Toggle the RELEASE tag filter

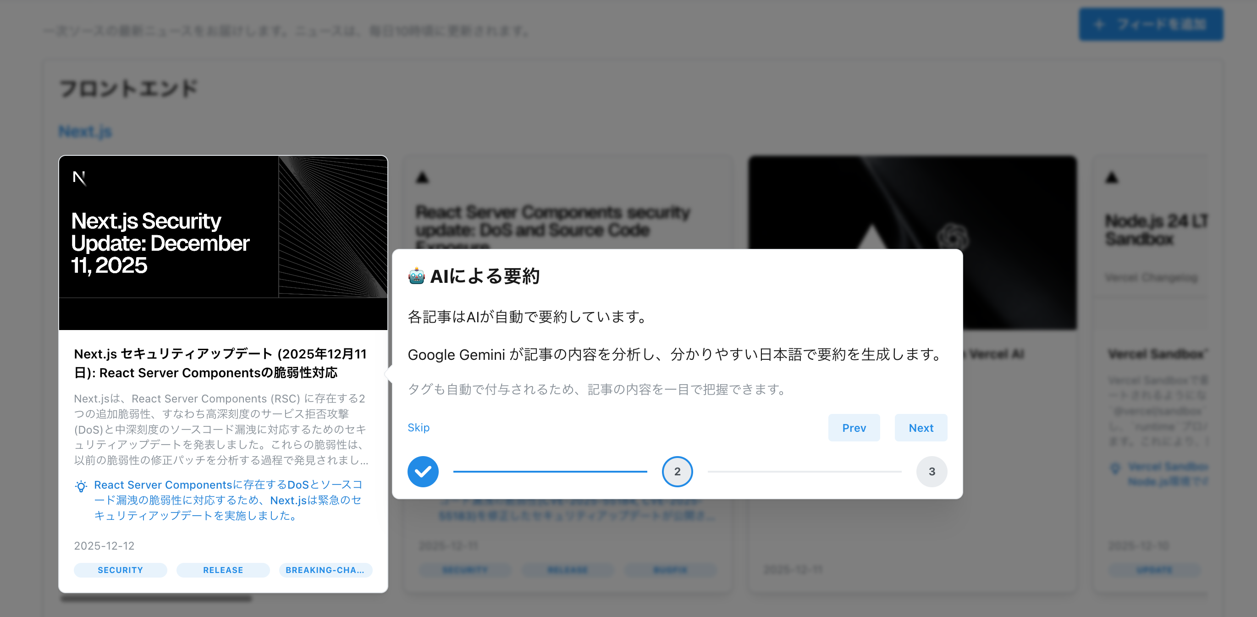[222, 570]
